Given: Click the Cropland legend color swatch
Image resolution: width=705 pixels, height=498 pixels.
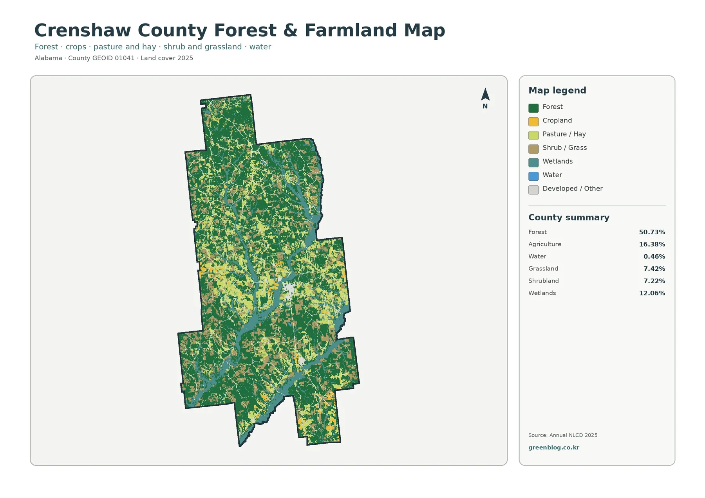Looking at the screenshot, I should coord(533,122).
